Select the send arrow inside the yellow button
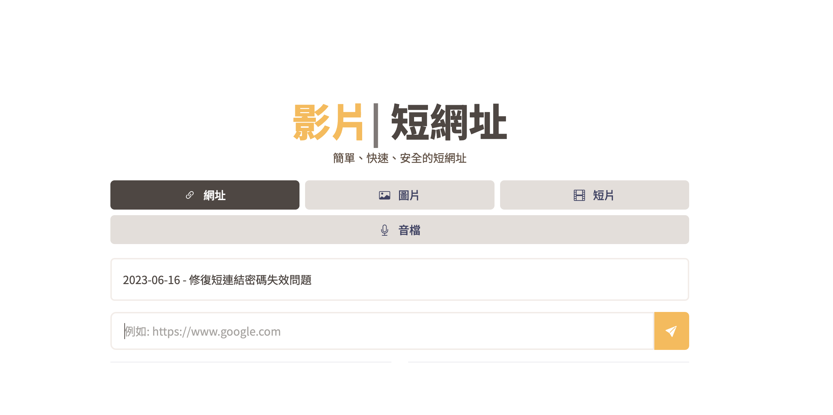The height and width of the screenshot is (415, 833). [x=671, y=331]
